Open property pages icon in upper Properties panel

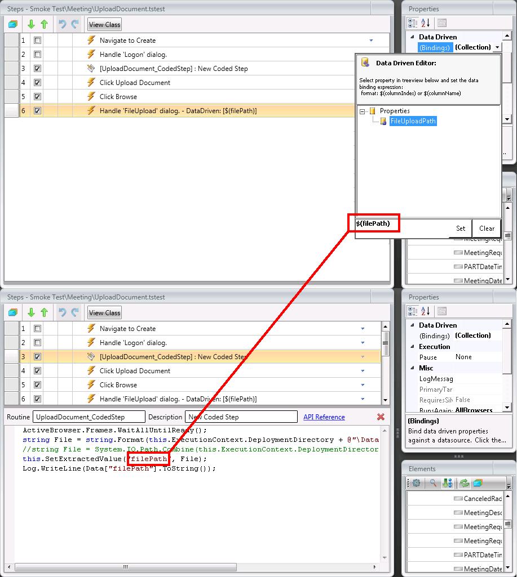click(x=442, y=23)
